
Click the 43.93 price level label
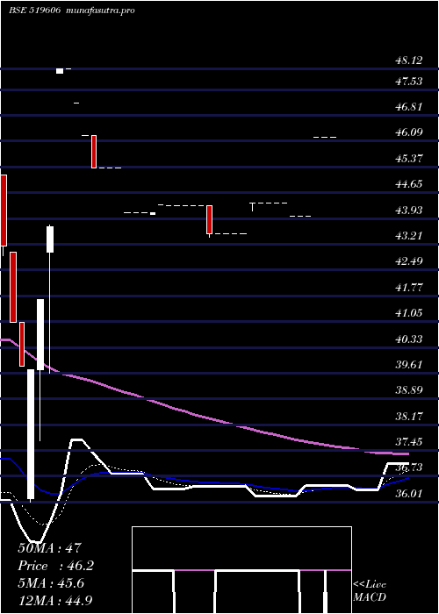[x=409, y=211]
